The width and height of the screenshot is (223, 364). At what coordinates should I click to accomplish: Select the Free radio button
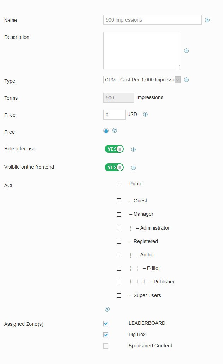pos(106,131)
